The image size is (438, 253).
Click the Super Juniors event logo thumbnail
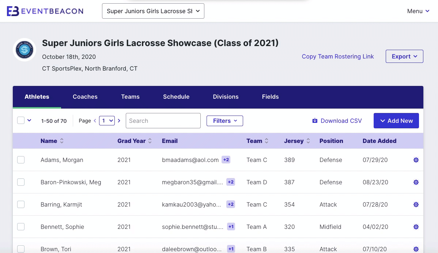[24, 50]
